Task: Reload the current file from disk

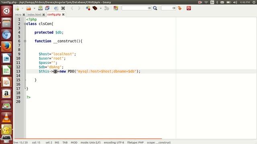Action: coord(56,8)
